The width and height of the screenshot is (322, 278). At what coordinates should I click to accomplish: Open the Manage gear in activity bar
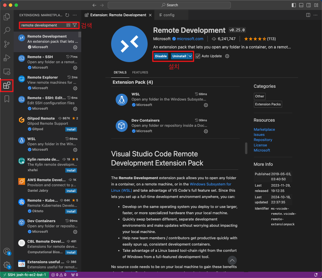[7, 265]
